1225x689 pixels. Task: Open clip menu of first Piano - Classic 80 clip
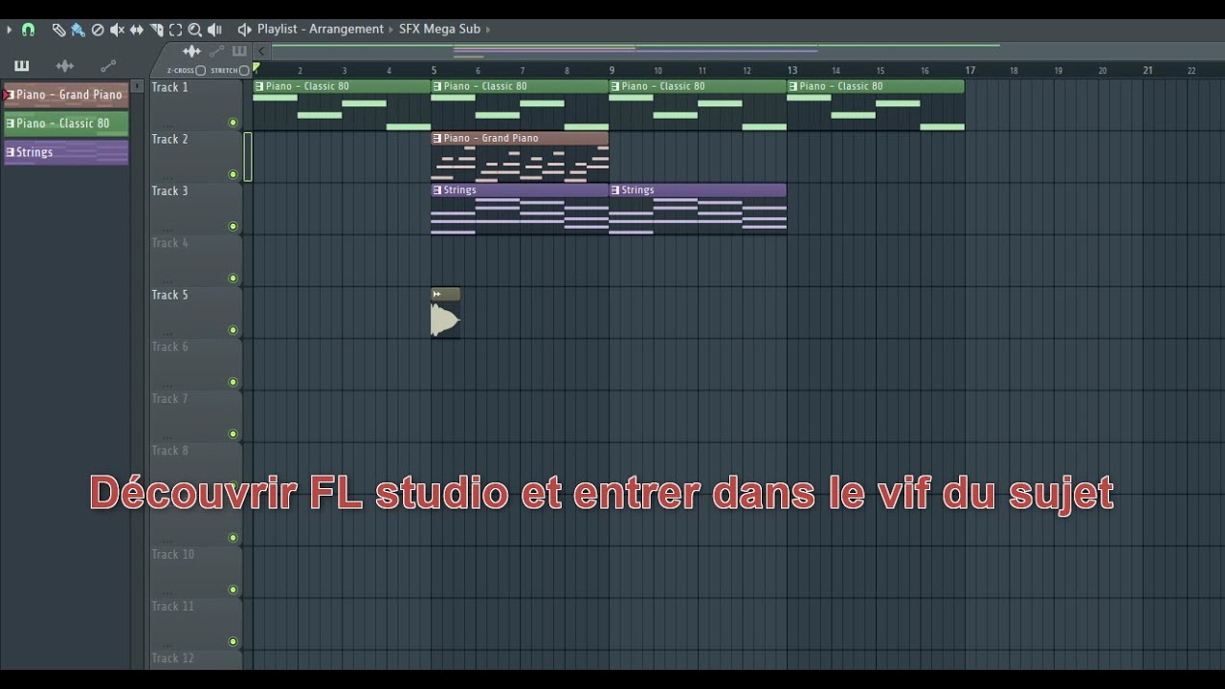pyautogui.click(x=259, y=86)
